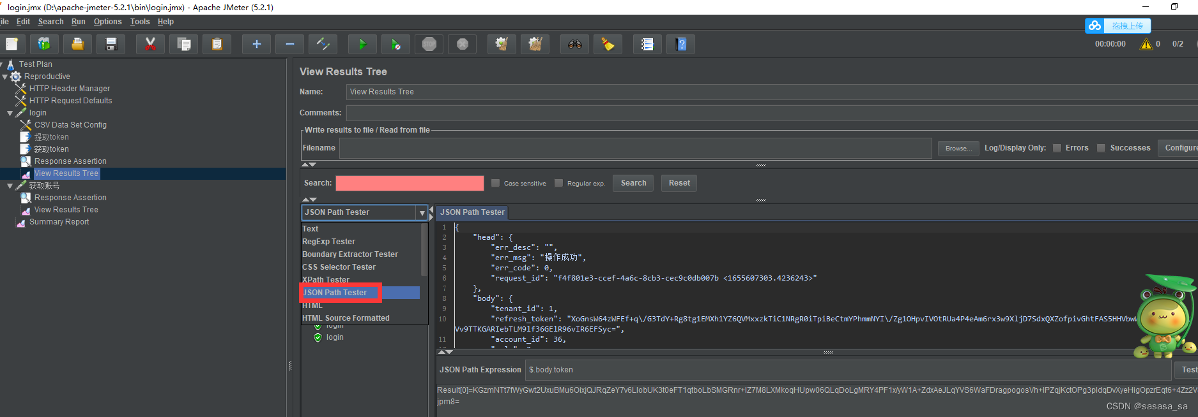1198x417 pixels.
Task: Click the warning triangle log icon
Action: [x=1146, y=44]
